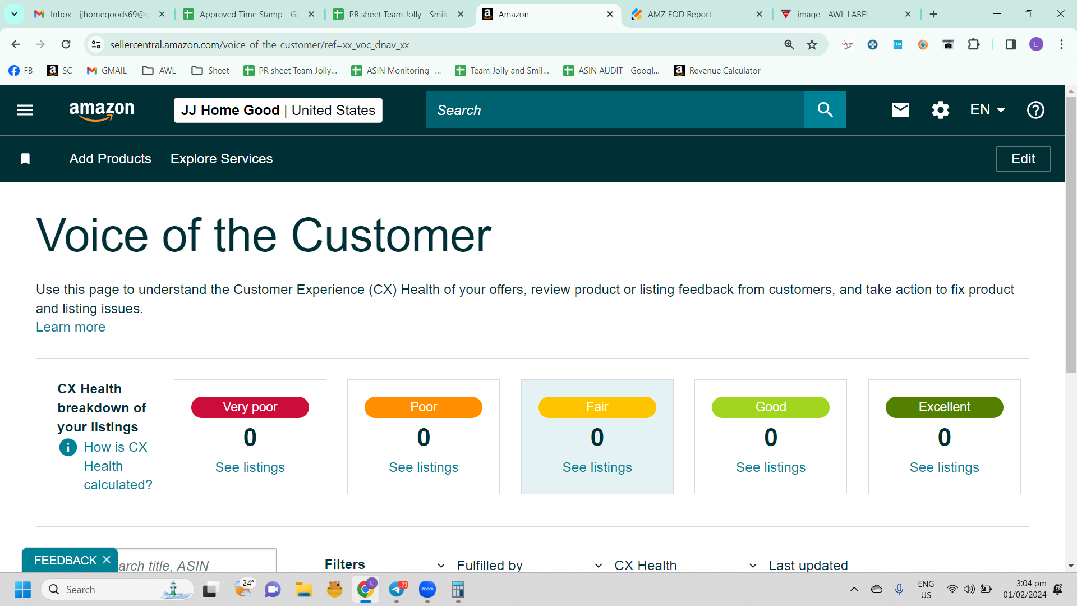
Task: Click the Edit button
Action: point(1023,159)
